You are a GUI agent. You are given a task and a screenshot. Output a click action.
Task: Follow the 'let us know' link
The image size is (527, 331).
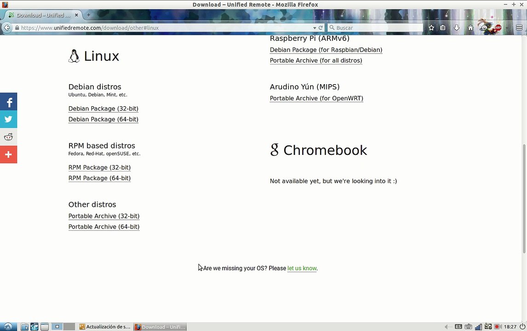[x=302, y=268]
